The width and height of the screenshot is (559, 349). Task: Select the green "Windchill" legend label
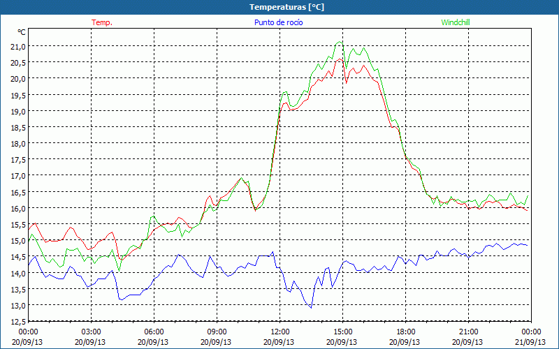[456, 22]
